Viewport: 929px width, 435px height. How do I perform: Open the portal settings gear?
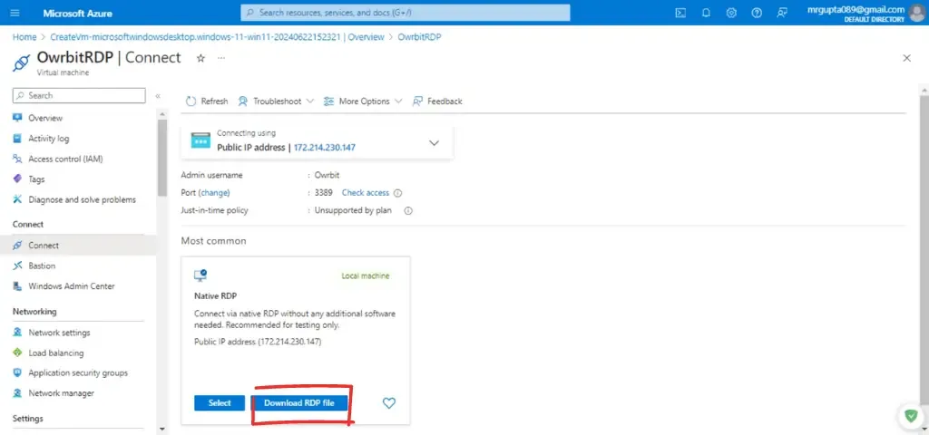(x=731, y=13)
